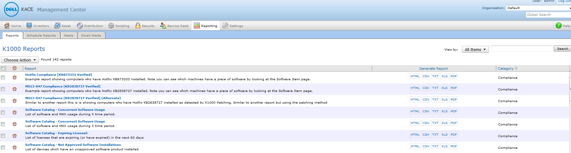Open the Reporting chart icon
The height and width of the screenshot is (153, 571).
pos(197,25)
